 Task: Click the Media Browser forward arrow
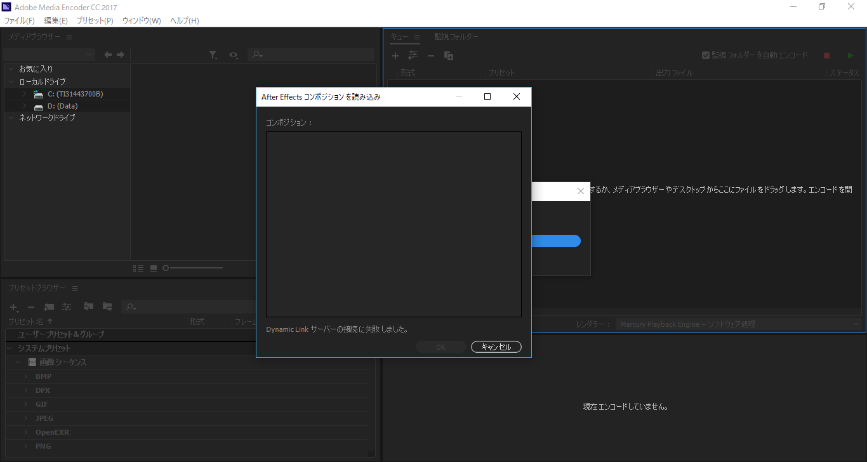[x=120, y=55]
